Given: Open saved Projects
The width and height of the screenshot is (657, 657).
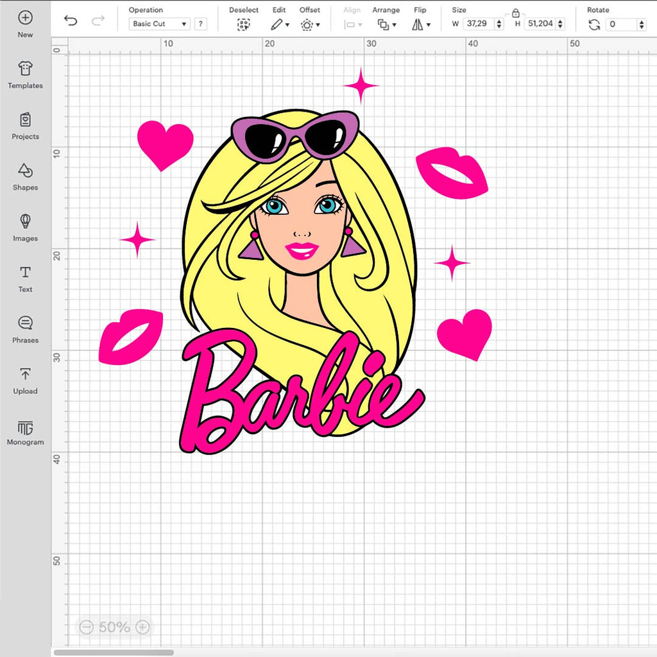Looking at the screenshot, I should [x=25, y=124].
